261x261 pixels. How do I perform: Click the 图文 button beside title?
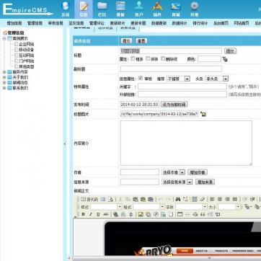pos(231,51)
